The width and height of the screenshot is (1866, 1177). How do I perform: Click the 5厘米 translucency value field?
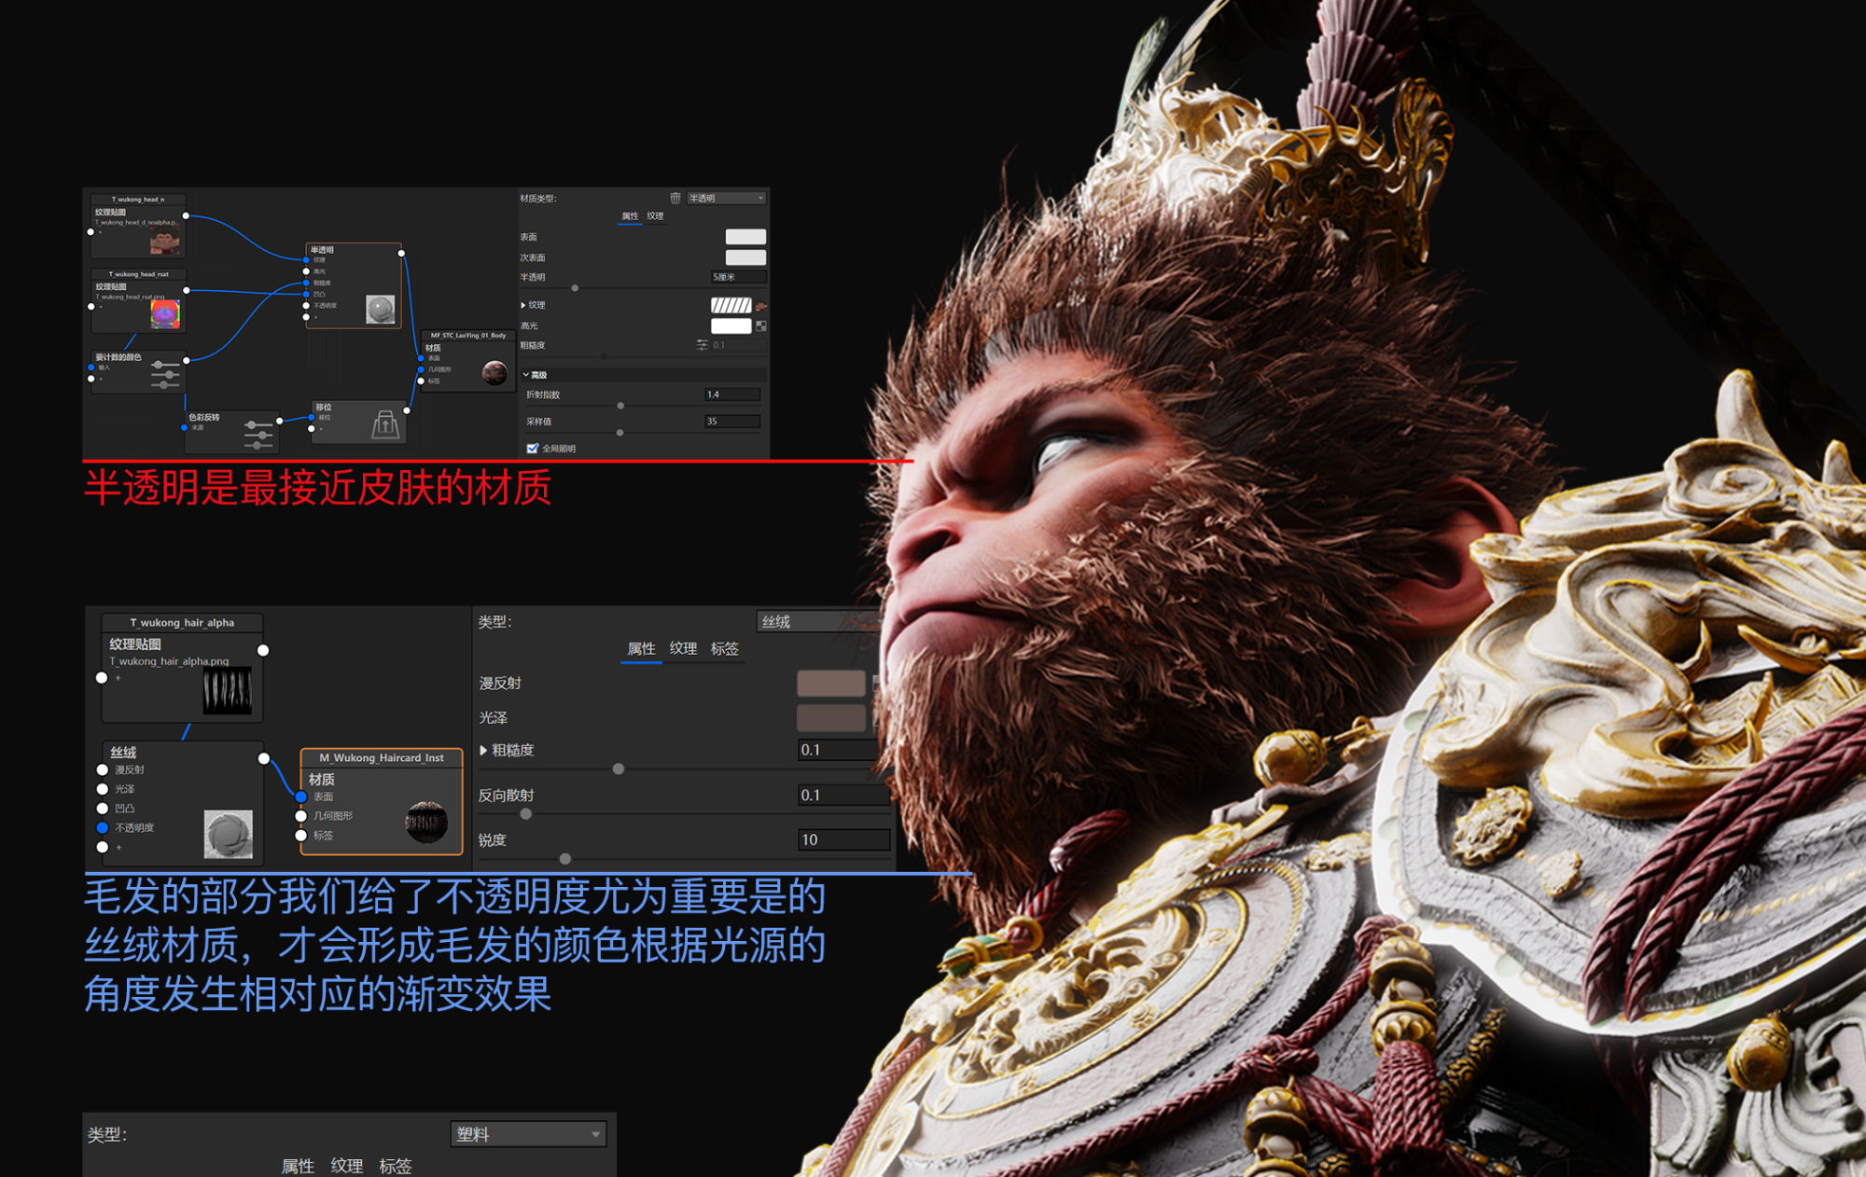coord(738,277)
